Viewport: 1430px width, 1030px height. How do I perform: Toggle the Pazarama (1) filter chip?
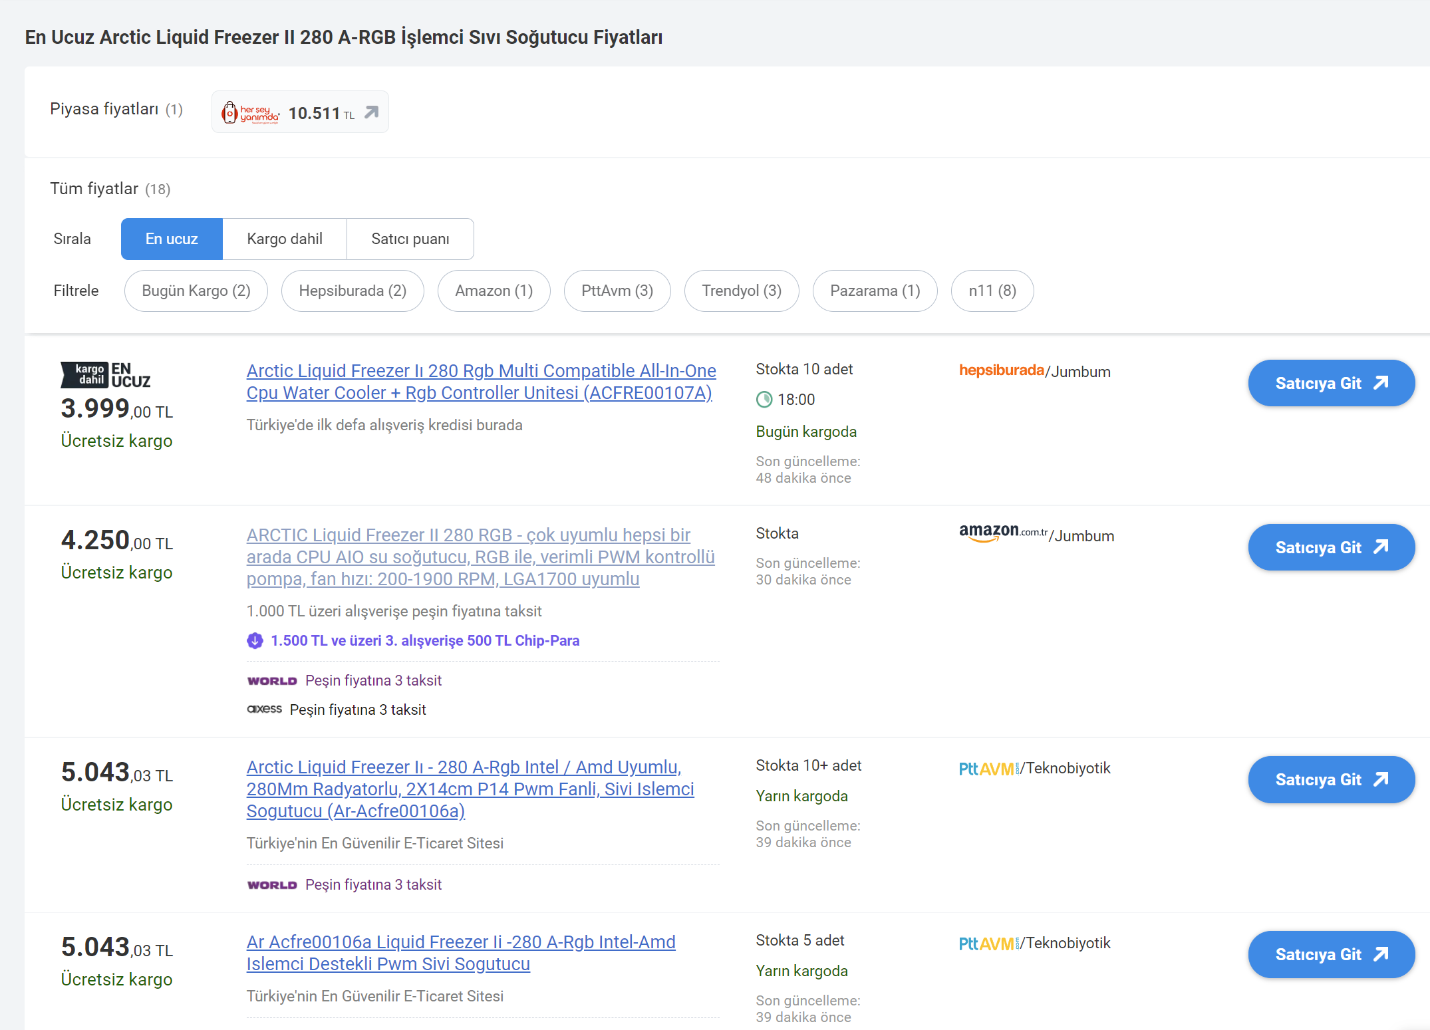875,291
